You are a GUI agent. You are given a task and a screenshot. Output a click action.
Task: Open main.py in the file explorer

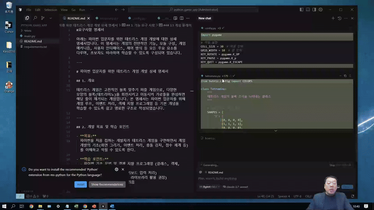pos(30,35)
